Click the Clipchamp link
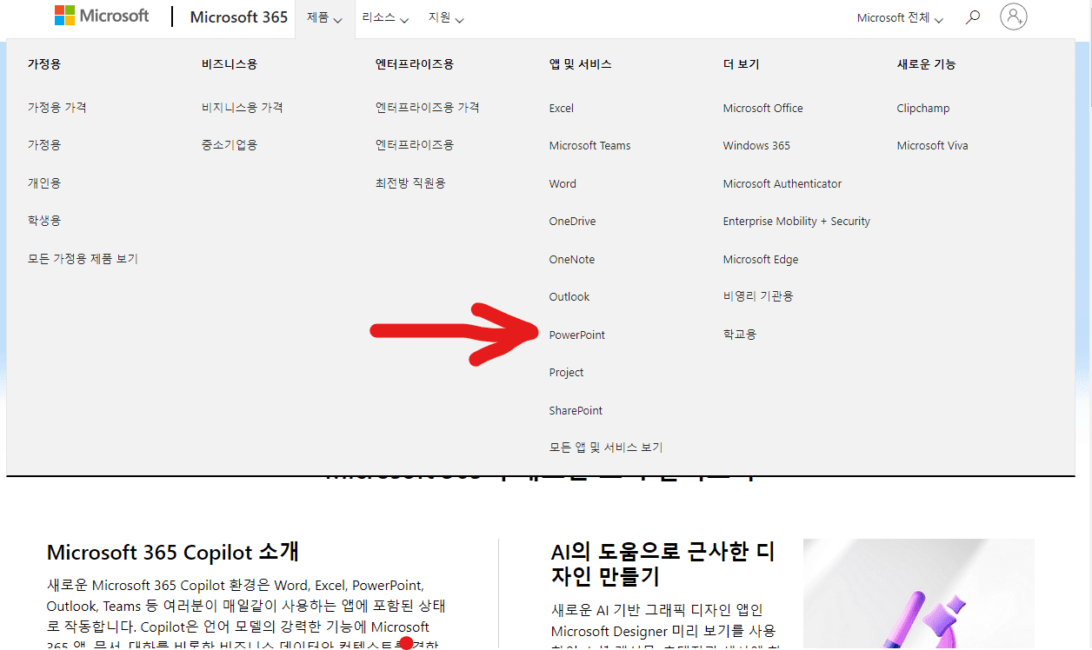The width and height of the screenshot is (1092, 650). (x=923, y=108)
